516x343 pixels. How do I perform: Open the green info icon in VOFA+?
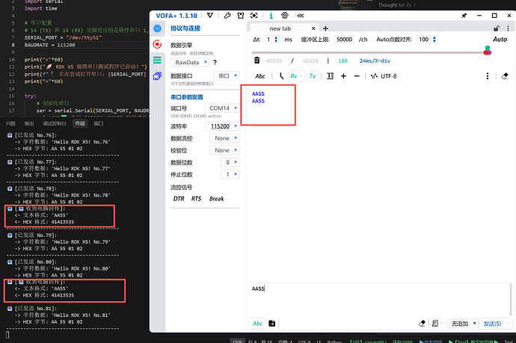tap(271, 16)
